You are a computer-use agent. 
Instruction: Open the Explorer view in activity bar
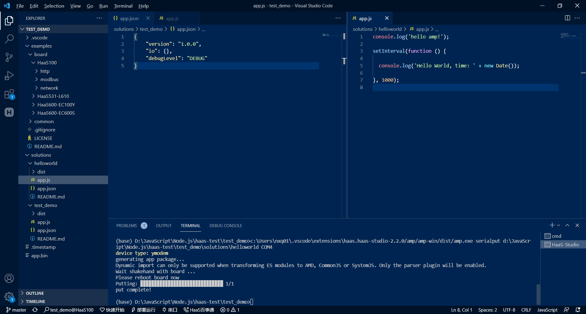click(9, 21)
